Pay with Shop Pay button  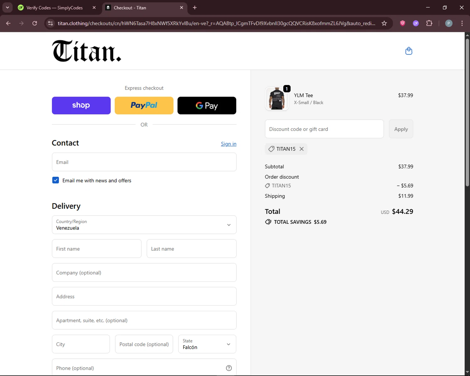[81, 106]
